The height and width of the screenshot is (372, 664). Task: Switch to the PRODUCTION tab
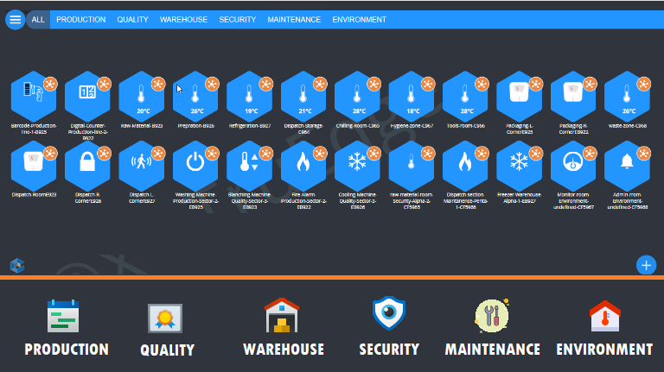pos(80,19)
